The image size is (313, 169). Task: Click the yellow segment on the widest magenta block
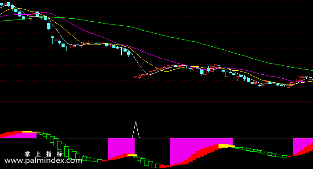click(227, 146)
